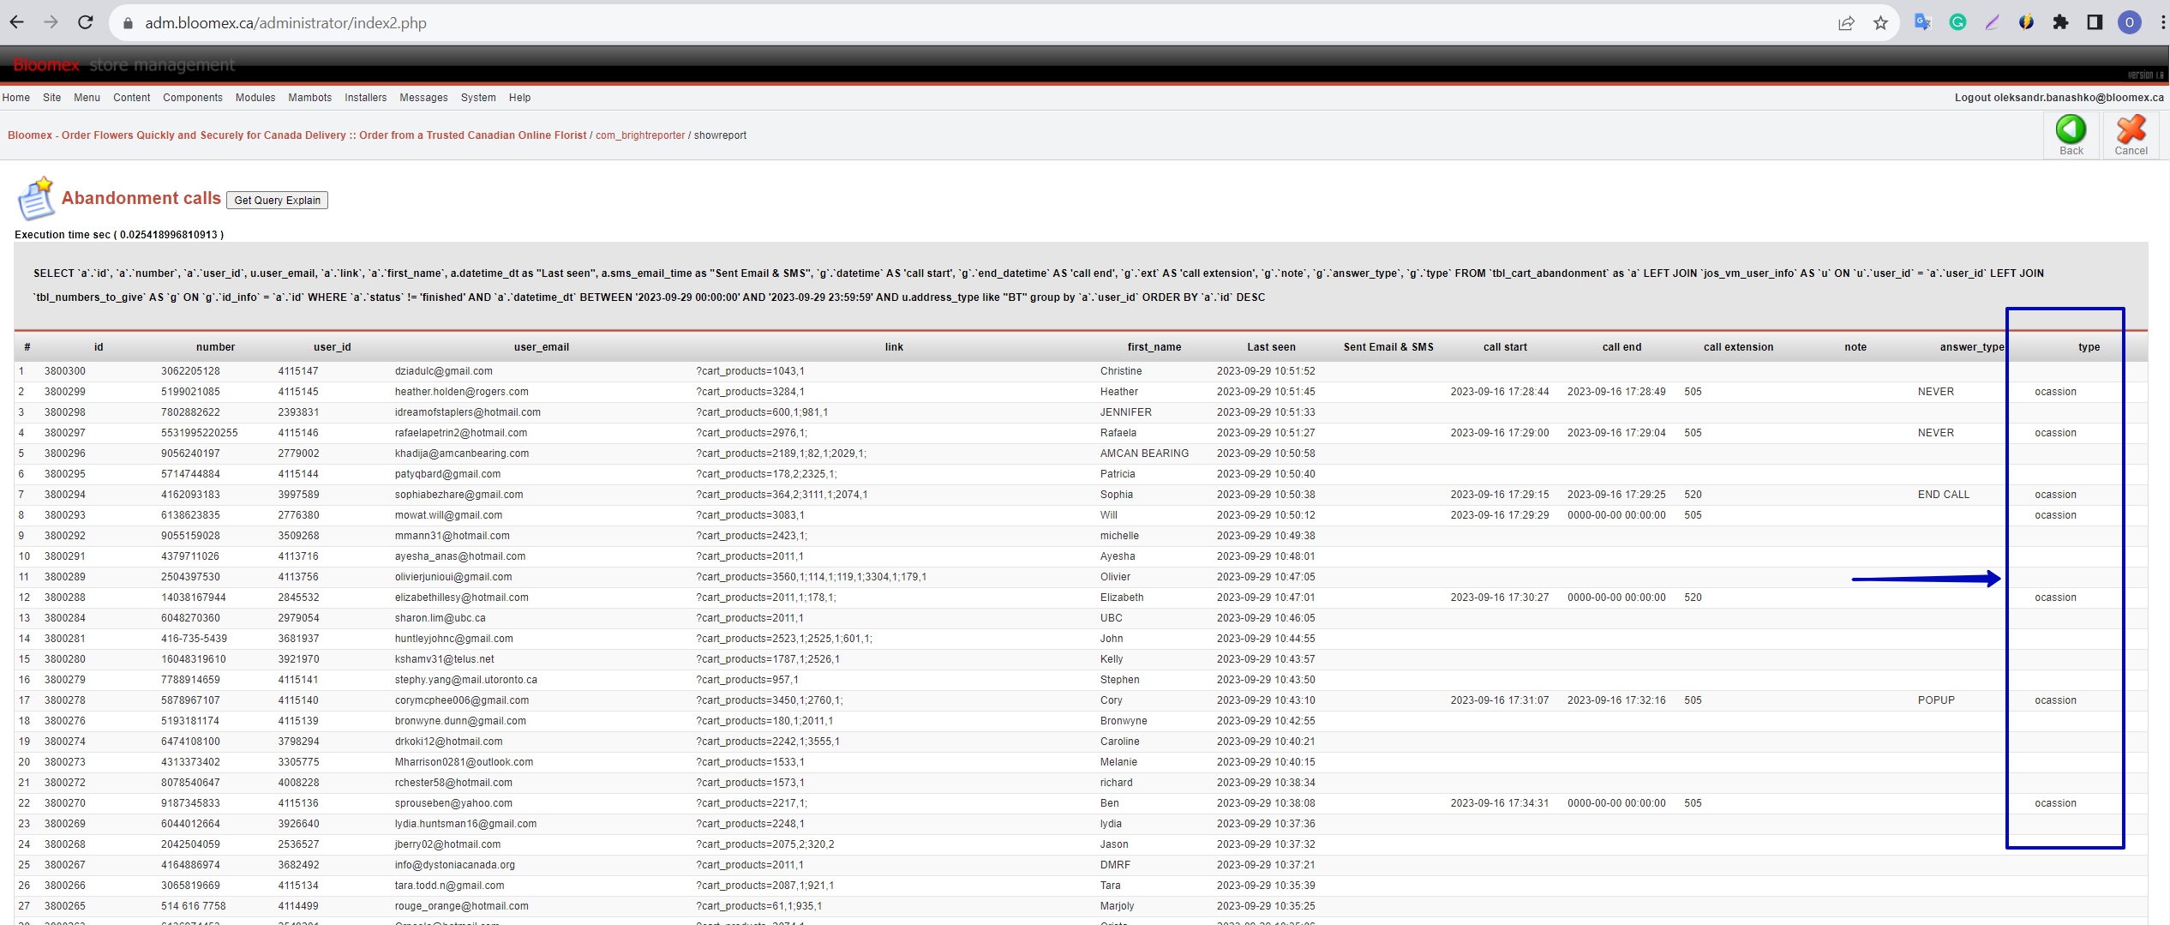
Task: Open the Menu menu item
Action: [x=87, y=98]
